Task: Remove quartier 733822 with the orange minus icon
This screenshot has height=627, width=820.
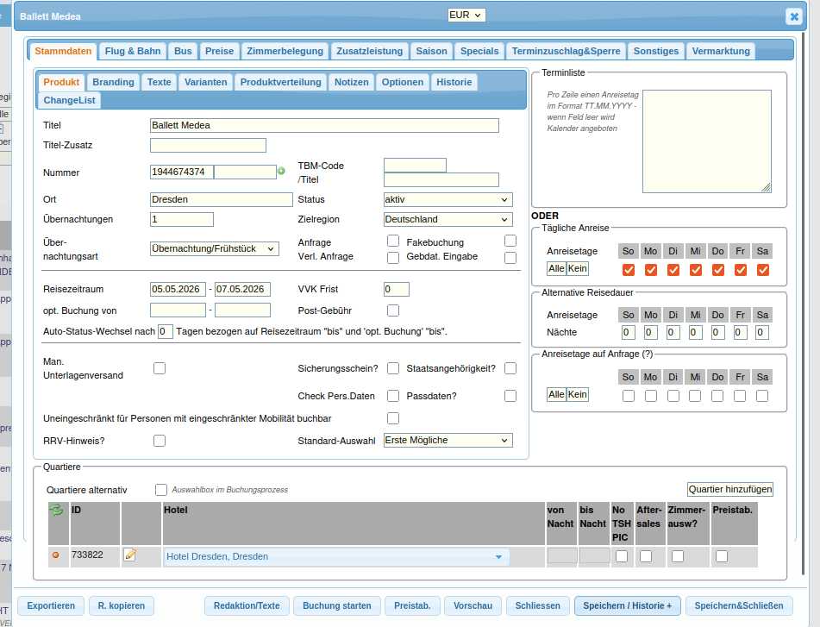Action: point(57,555)
